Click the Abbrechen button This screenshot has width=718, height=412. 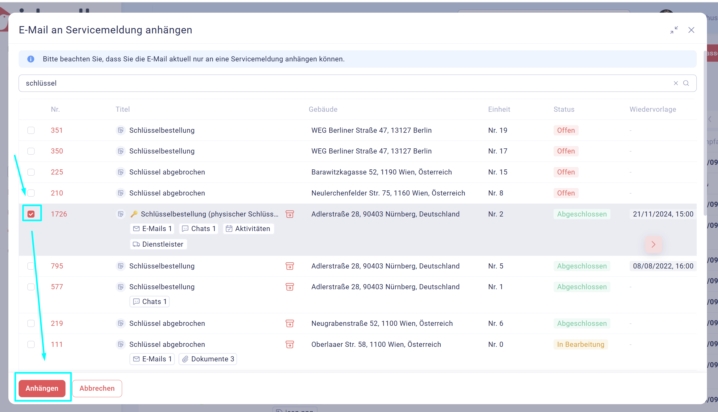coord(97,388)
